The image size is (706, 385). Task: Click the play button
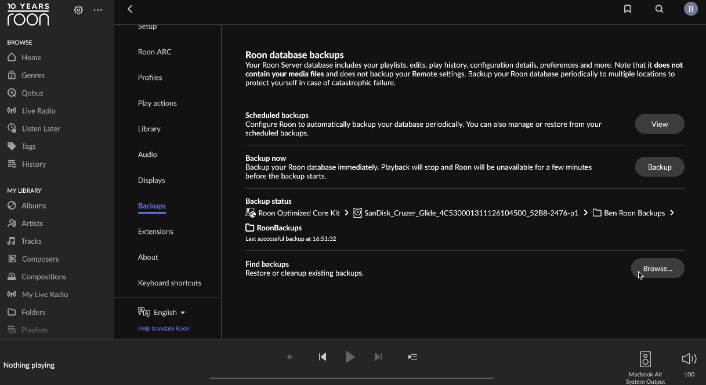pos(350,357)
